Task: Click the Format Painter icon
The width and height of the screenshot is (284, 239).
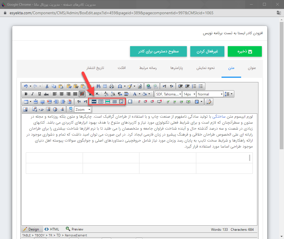Action: tap(130, 86)
